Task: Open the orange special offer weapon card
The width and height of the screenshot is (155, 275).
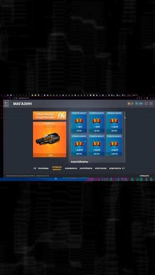Action: [50, 139]
